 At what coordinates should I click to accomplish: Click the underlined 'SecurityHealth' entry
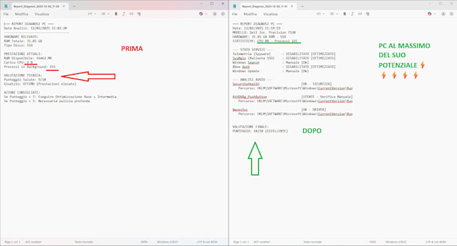pyautogui.click(x=246, y=84)
